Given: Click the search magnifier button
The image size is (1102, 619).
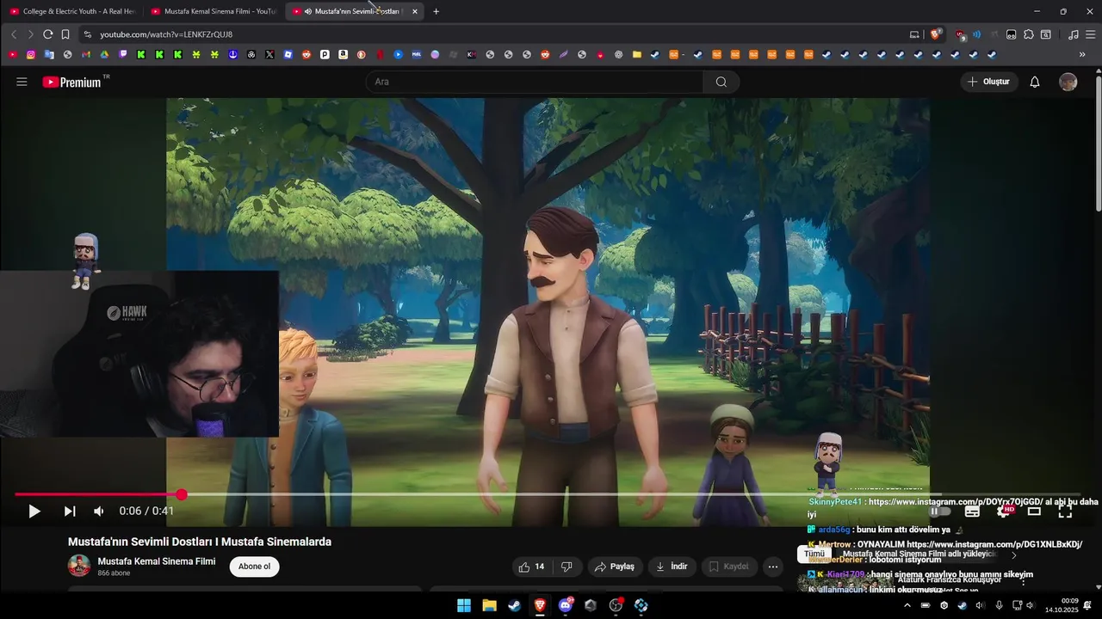Looking at the screenshot, I should [x=721, y=82].
